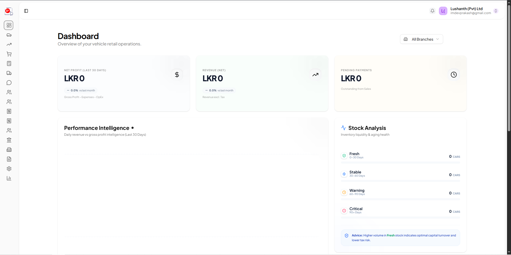Open the branch building sidebar item
Image resolution: width=511 pixels, height=255 pixels.
click(9, 150)
